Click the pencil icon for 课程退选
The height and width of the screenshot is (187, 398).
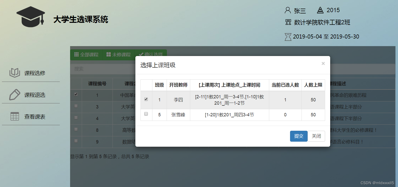(x=14, y=95)
